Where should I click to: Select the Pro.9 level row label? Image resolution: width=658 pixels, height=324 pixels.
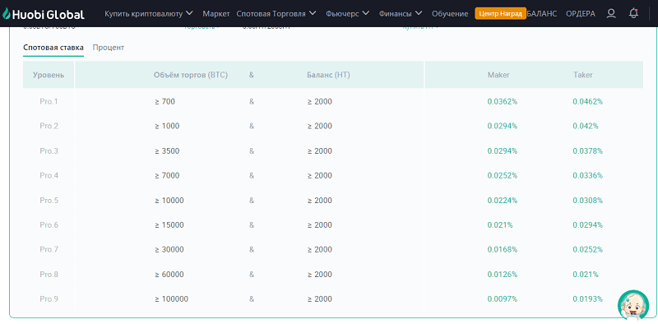49,299
